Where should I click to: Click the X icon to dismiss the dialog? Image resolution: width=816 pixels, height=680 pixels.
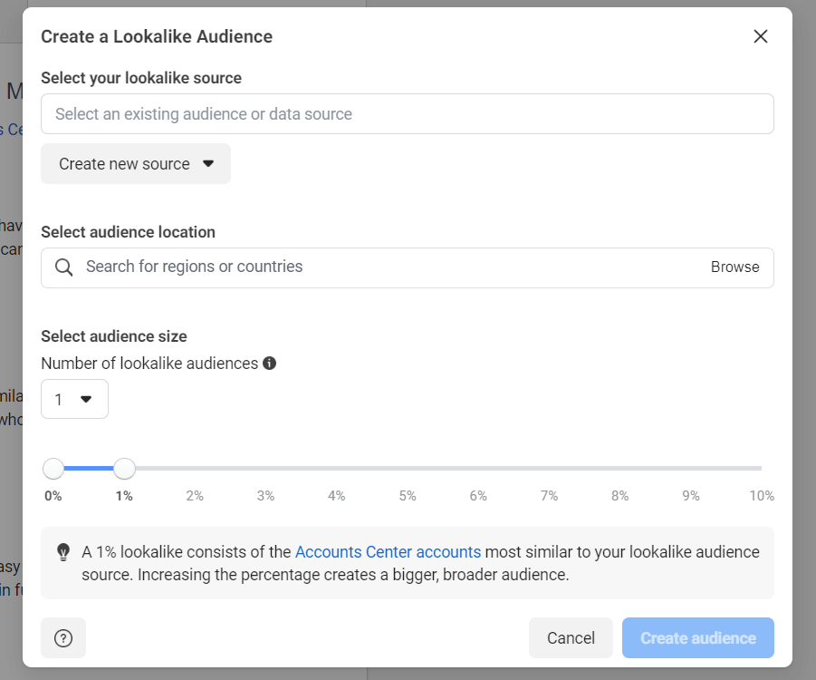click(760, 36)
